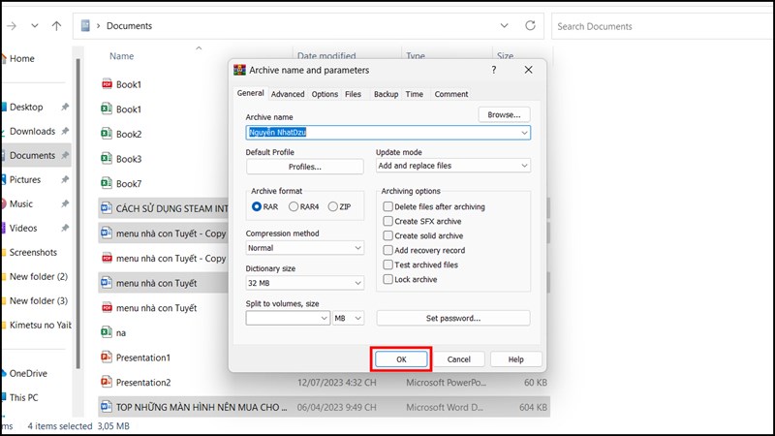Image resolution: width=775 pixels, height=436 pixels.
Task: Open Downloads in Explorer sidebar
Action: (x=33, y=131)
